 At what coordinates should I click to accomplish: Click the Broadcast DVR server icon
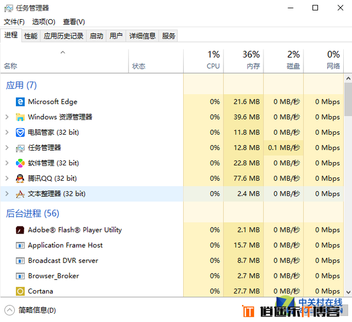pyautogui.click(x=20, y=261)
